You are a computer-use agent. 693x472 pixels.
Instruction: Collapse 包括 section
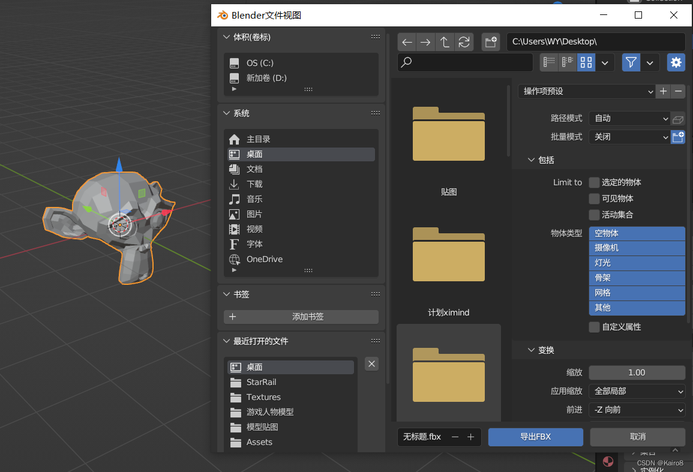point(531,160)
